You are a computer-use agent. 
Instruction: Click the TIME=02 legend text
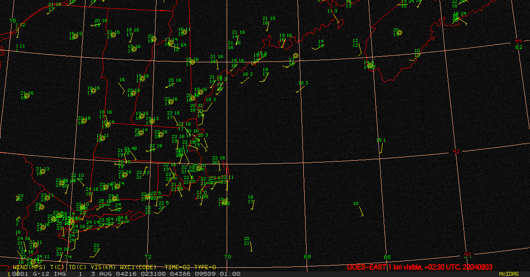coord(177,267)
